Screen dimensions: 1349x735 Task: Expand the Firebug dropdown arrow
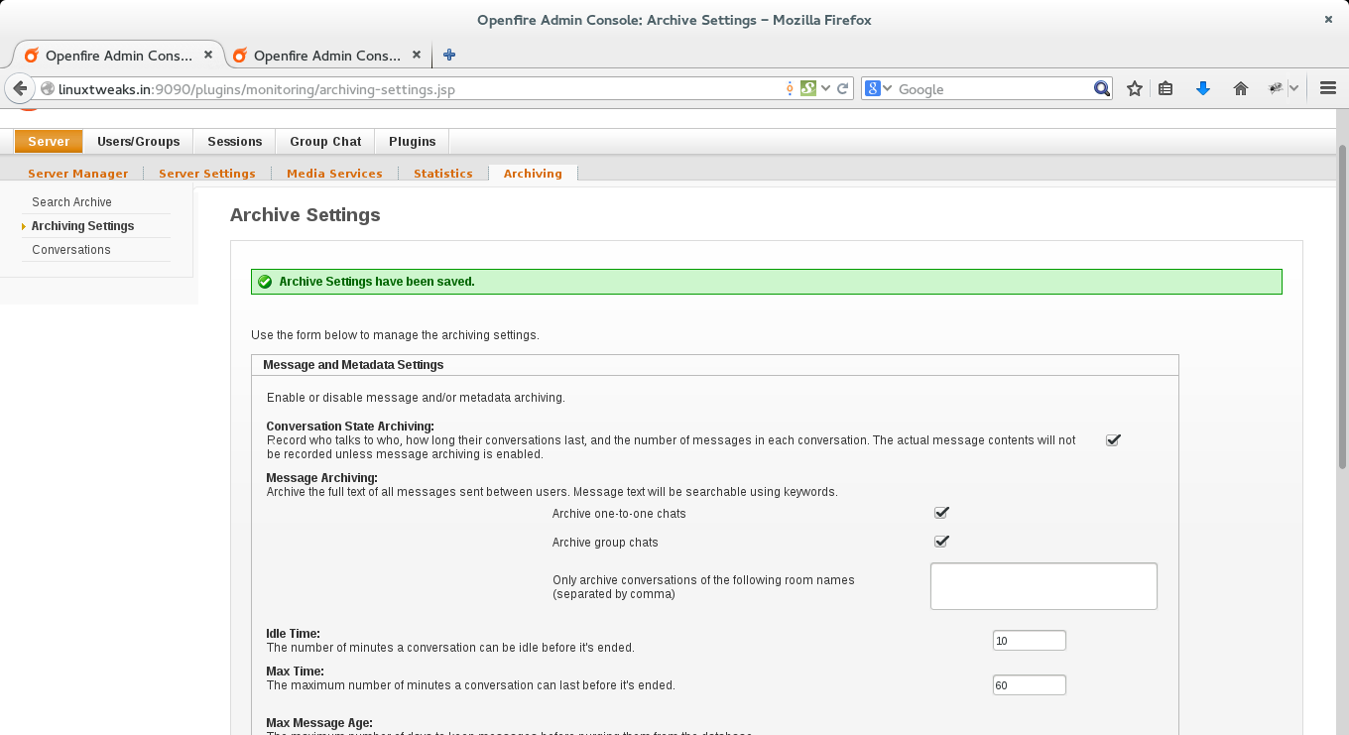tap(1293, 88)
